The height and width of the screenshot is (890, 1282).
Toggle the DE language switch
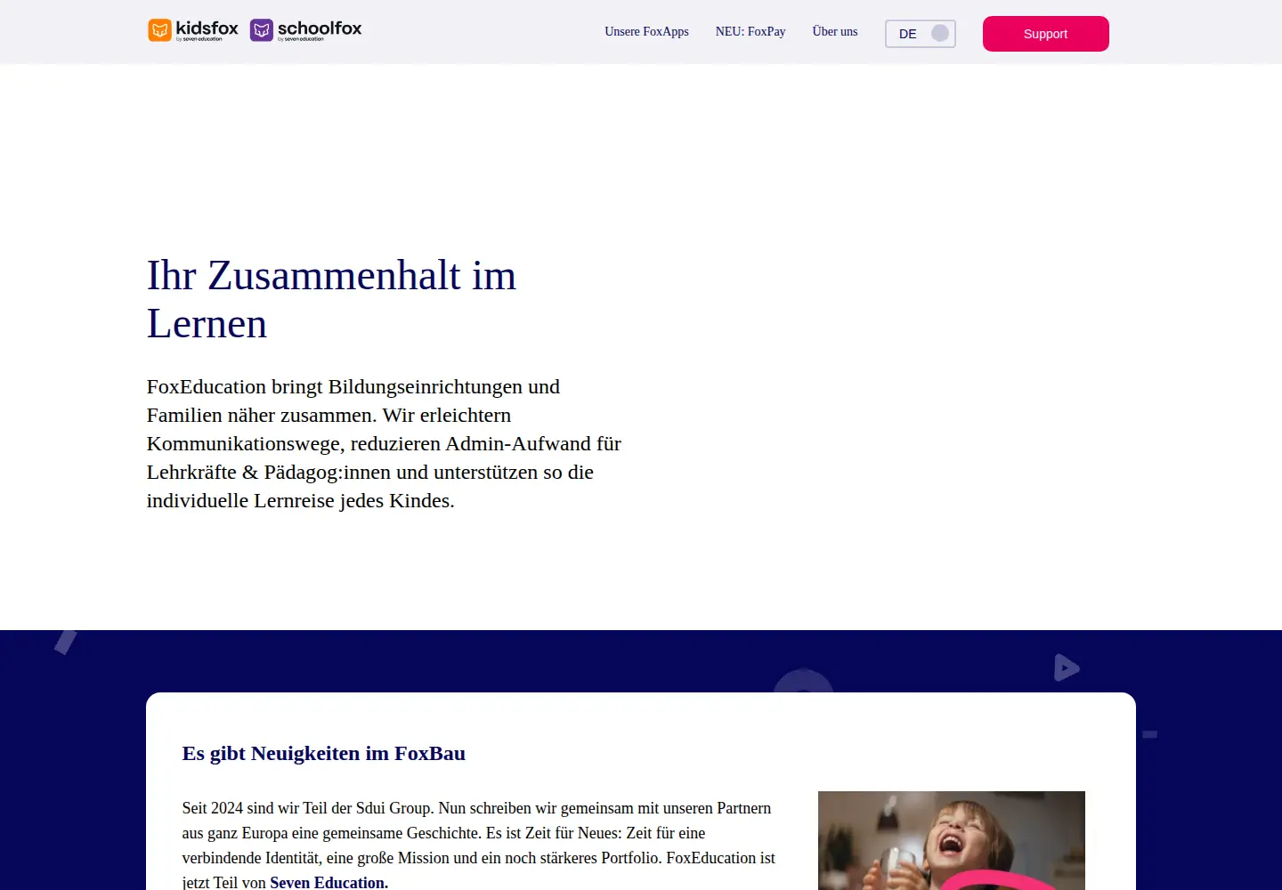coord(921,34)
